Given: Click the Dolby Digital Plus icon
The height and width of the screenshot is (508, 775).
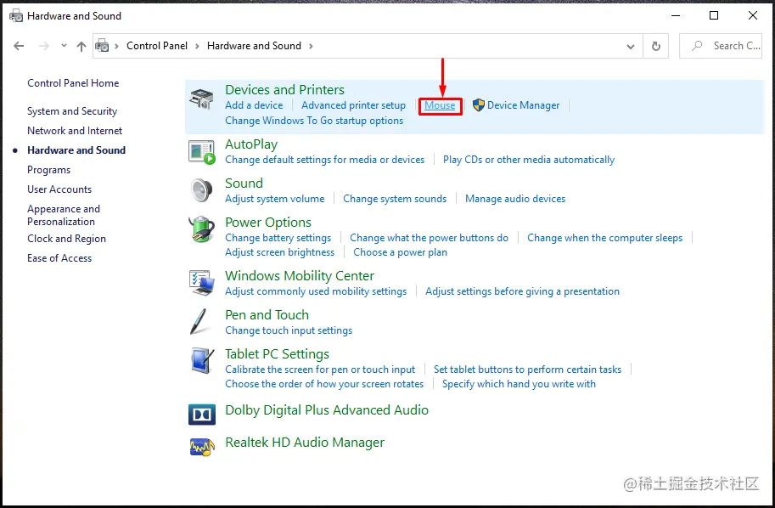Looking at the screenshot, I should click(x=202, y=415).
